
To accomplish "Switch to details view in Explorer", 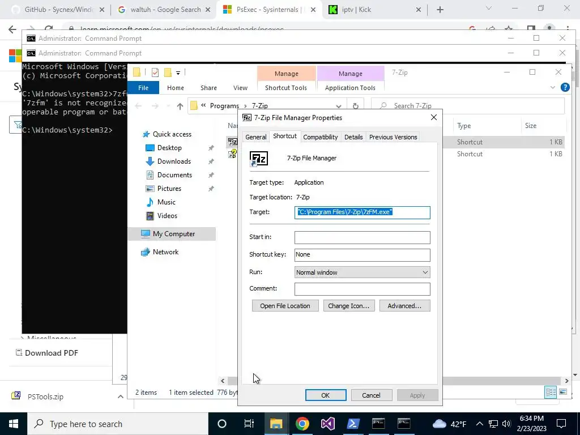I will point(551,392).
